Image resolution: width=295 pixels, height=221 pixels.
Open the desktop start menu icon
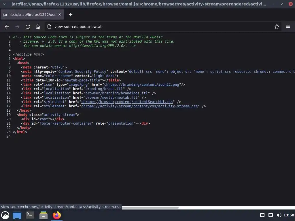(x=5, y=215)
